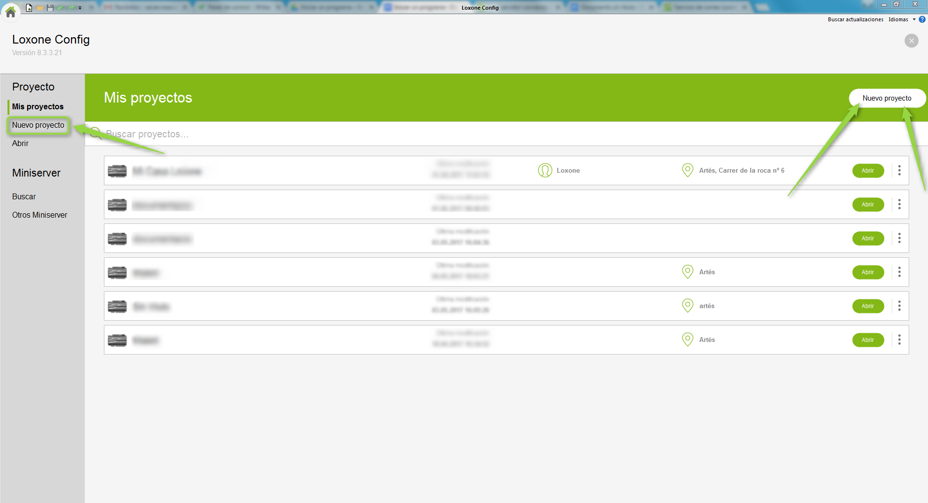Click Buscar actualizaciones link

pyautogui.click(x=855, y=19)
